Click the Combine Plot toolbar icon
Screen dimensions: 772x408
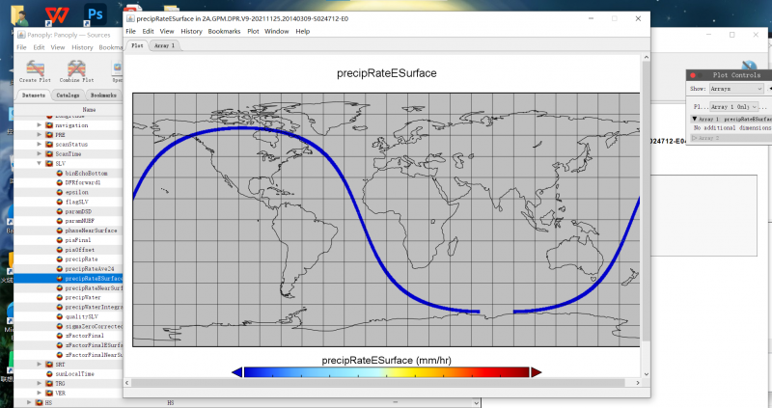[76, 70]
